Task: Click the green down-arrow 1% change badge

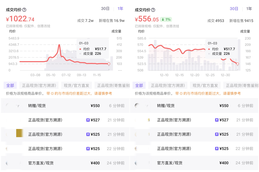Action: pos(166,19)
